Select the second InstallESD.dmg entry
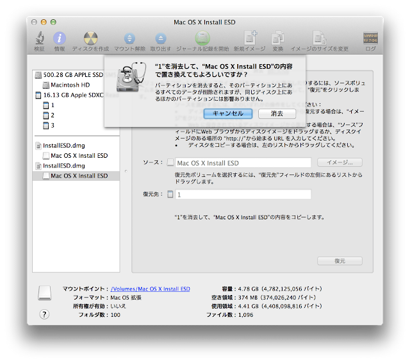 (60, 166)
